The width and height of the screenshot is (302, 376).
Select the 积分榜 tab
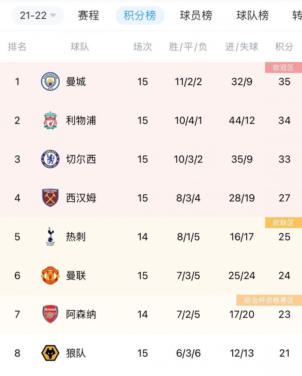click(x=140, y=16)
